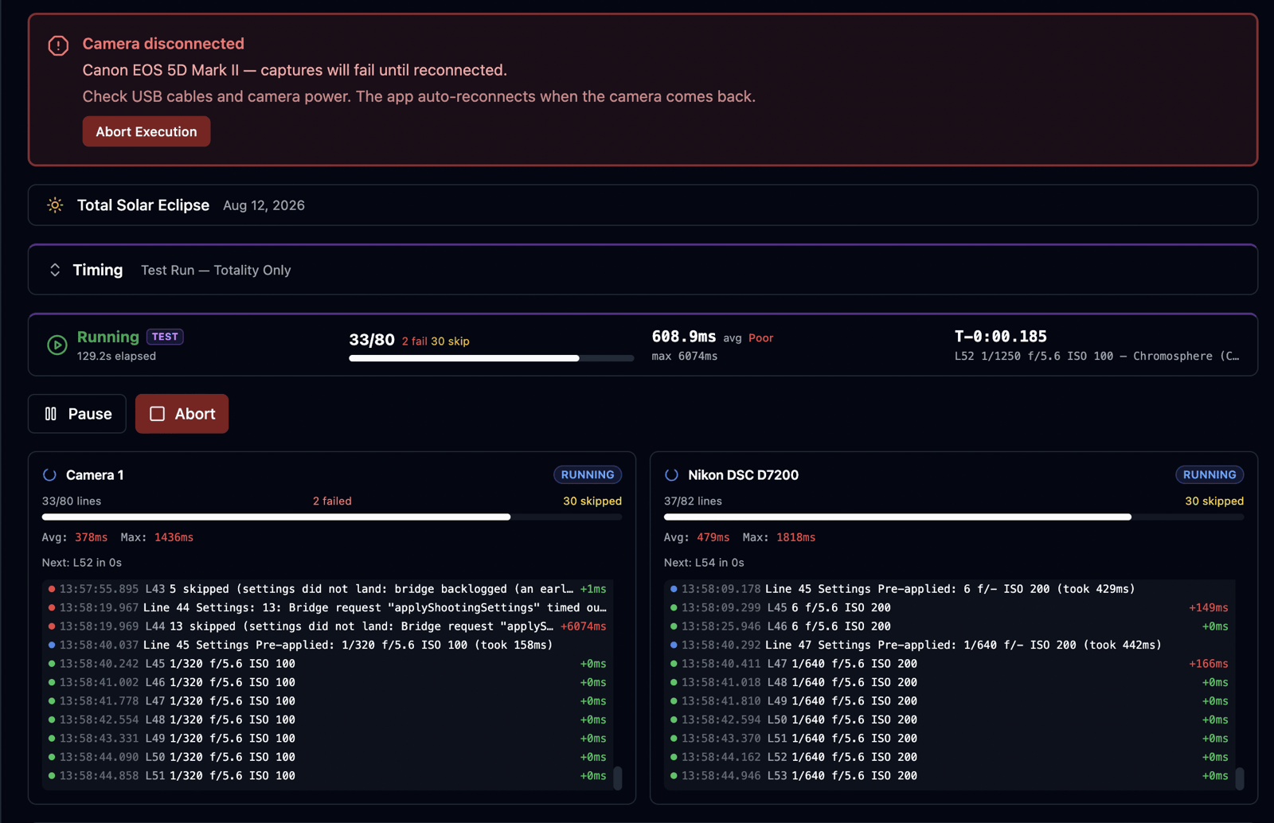Viewport: 1274px width, 823px height.
Task: Click the TEST badge next to Running
Action: [165, 337]
